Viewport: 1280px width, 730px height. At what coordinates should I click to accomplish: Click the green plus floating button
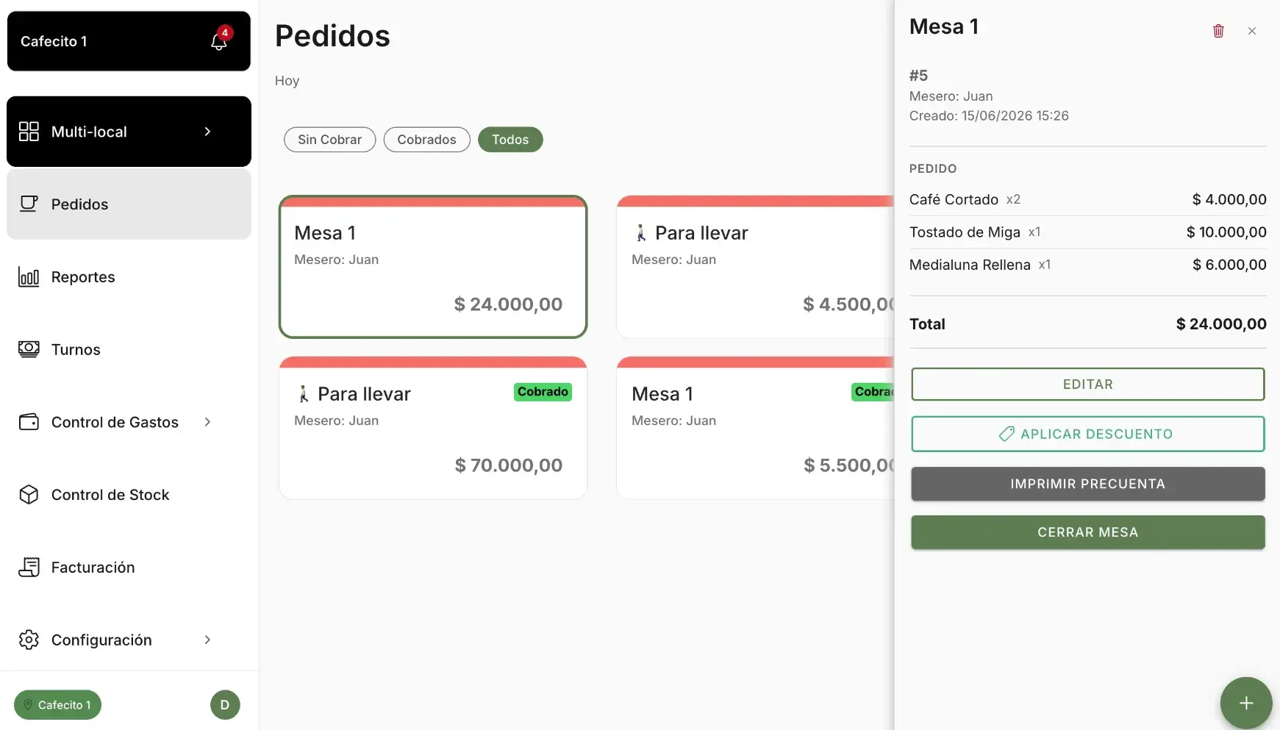pyautogui.click(x=1246, y=703)
